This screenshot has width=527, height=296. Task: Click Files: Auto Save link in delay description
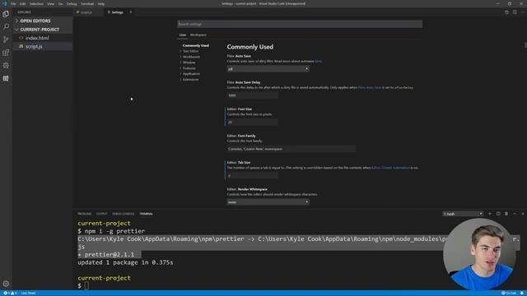(370, 88)
